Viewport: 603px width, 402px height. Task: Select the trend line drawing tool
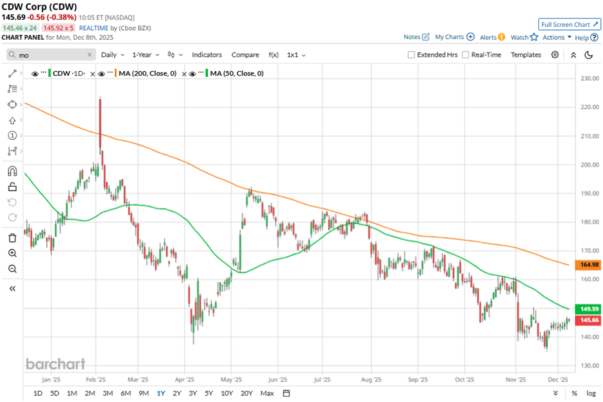[12, 74]
